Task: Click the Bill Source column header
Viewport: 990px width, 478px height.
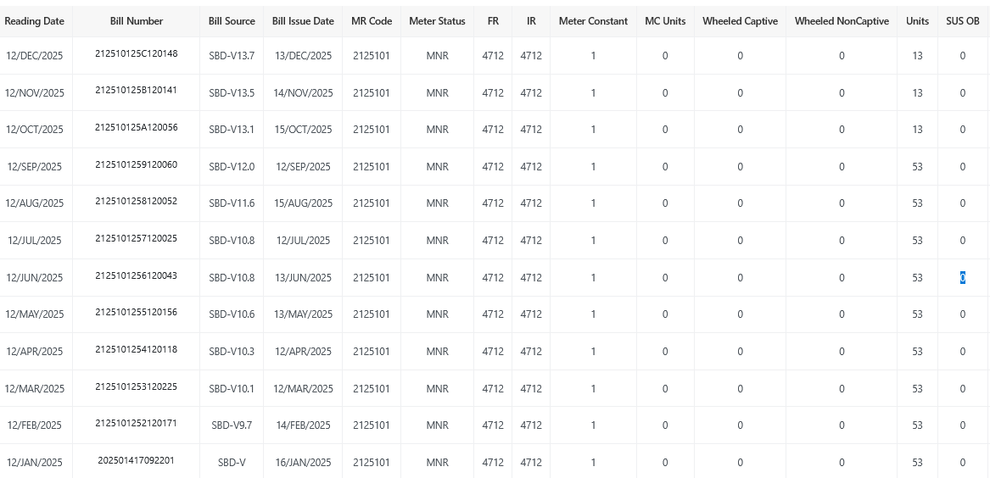Action: point(232,21)
